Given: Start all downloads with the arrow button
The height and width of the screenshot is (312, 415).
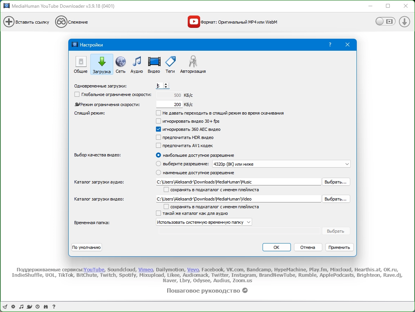Looking at the screenshot, I should 405,22.
